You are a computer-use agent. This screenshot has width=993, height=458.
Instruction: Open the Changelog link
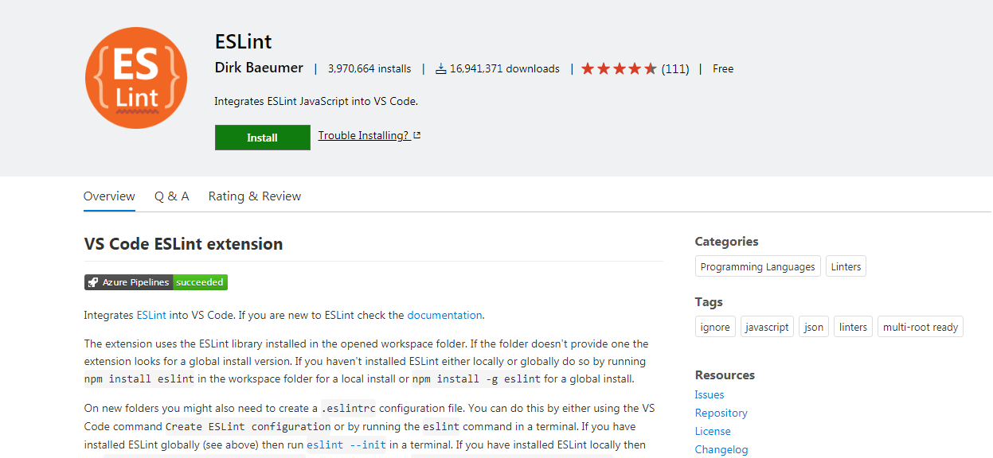(721, 449)
